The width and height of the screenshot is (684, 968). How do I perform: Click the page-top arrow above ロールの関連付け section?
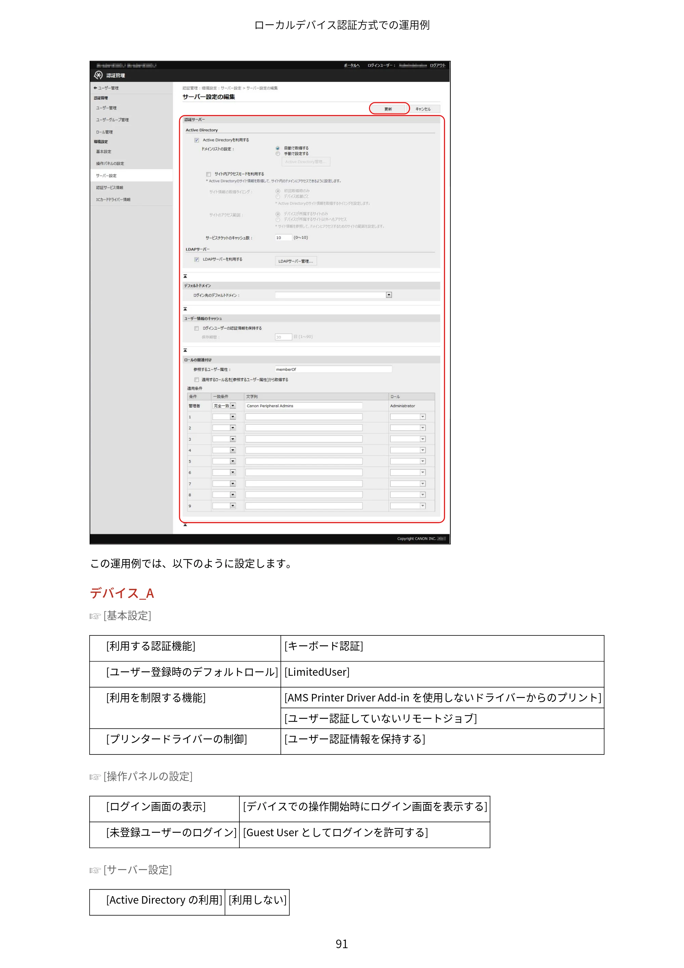pyautogui.click(x=185, y=350)
